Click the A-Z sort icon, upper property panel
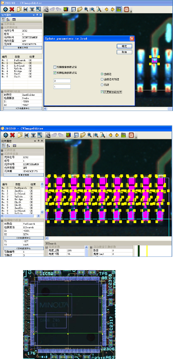173x359 pixels. 8,19
